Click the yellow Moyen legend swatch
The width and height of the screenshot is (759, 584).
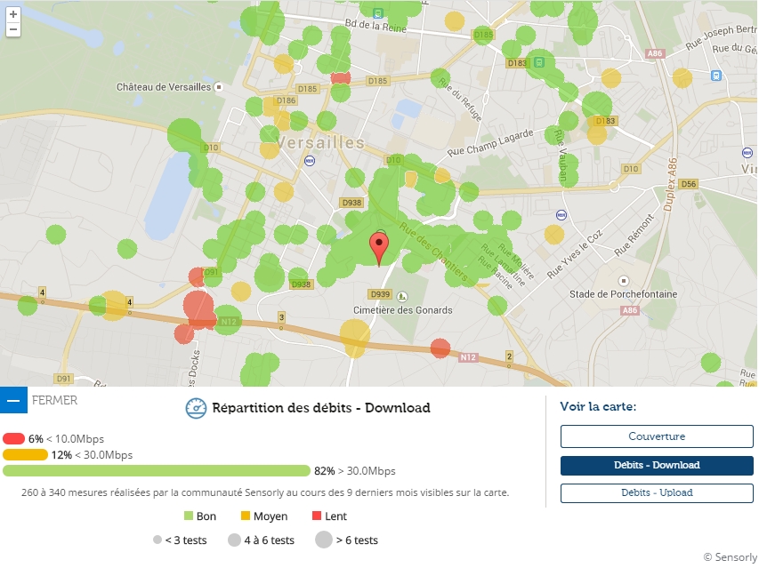tap(246, 516)
